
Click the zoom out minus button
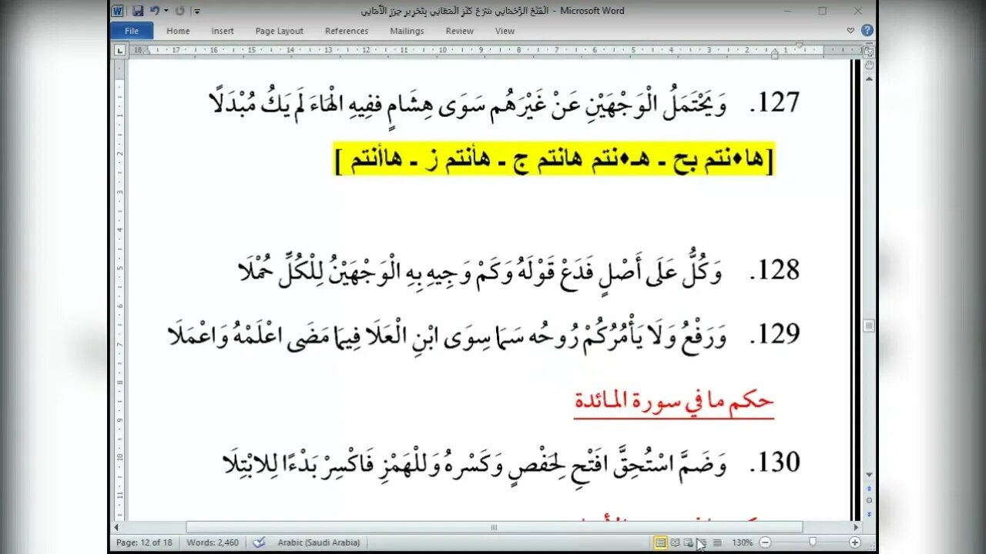click(764, 542)
